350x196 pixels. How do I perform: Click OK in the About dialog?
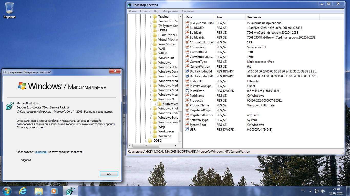109,174
